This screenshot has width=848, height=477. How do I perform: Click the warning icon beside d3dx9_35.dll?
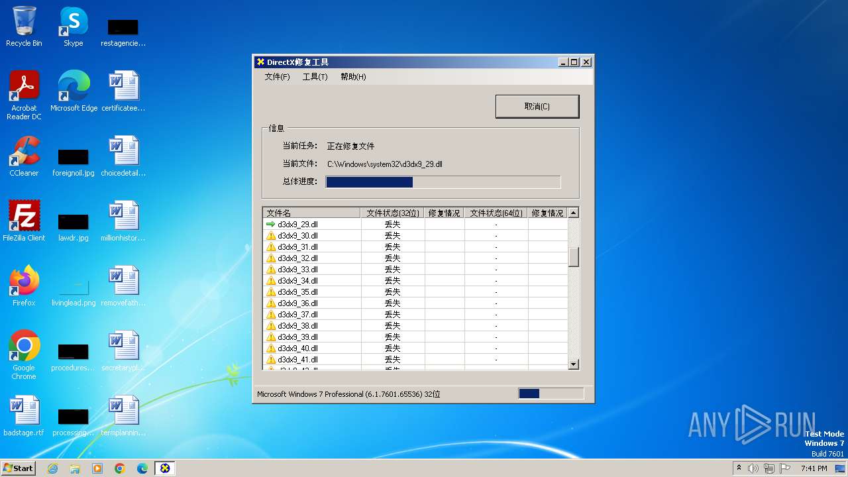click(270, 292)
